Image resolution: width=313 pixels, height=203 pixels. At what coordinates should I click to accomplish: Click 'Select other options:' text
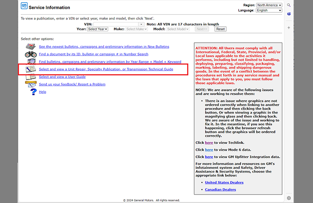[x=37, y=39]
